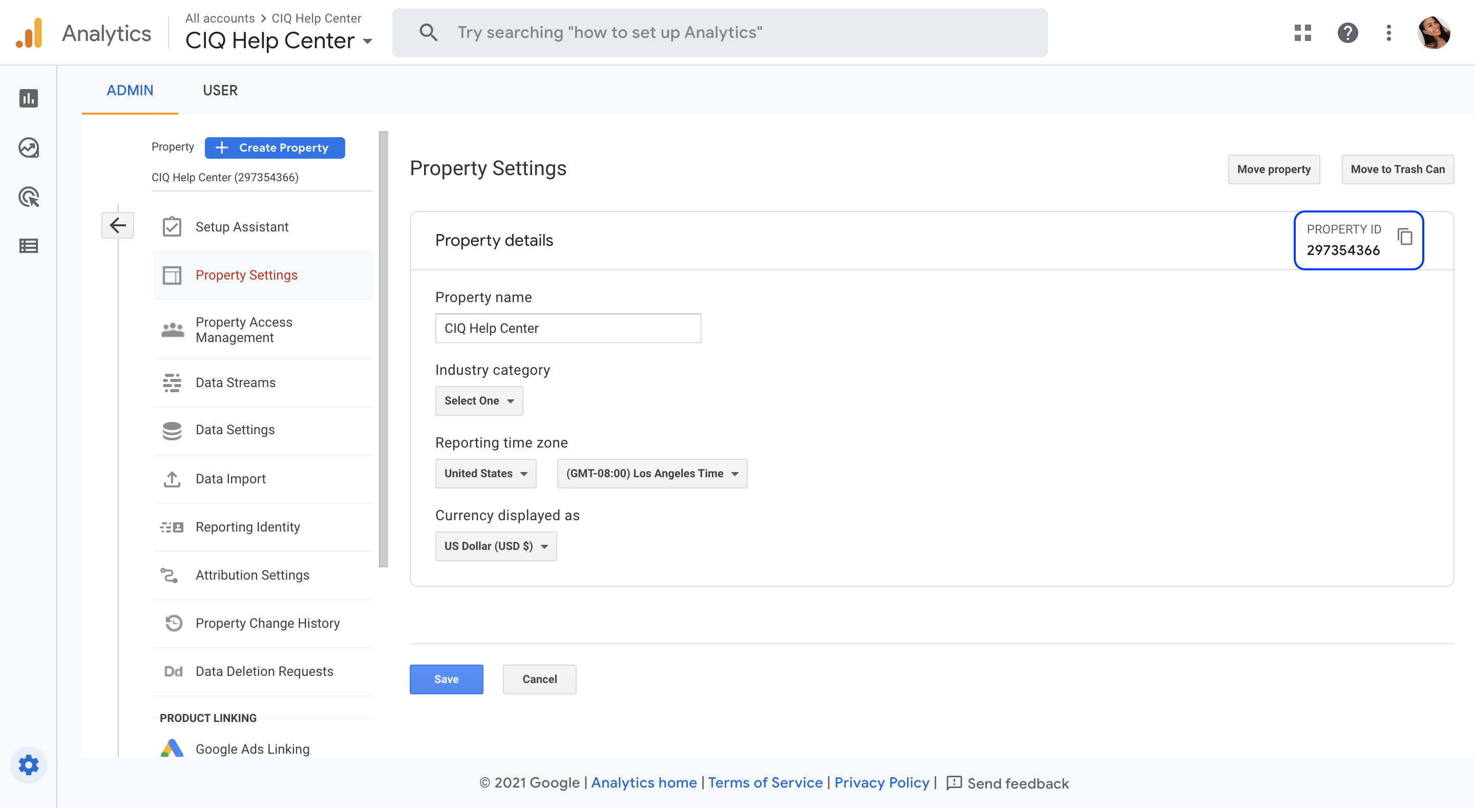Open the United States country dropdown
Screen dimensions: 1475x808
click(x=486, y=474)
